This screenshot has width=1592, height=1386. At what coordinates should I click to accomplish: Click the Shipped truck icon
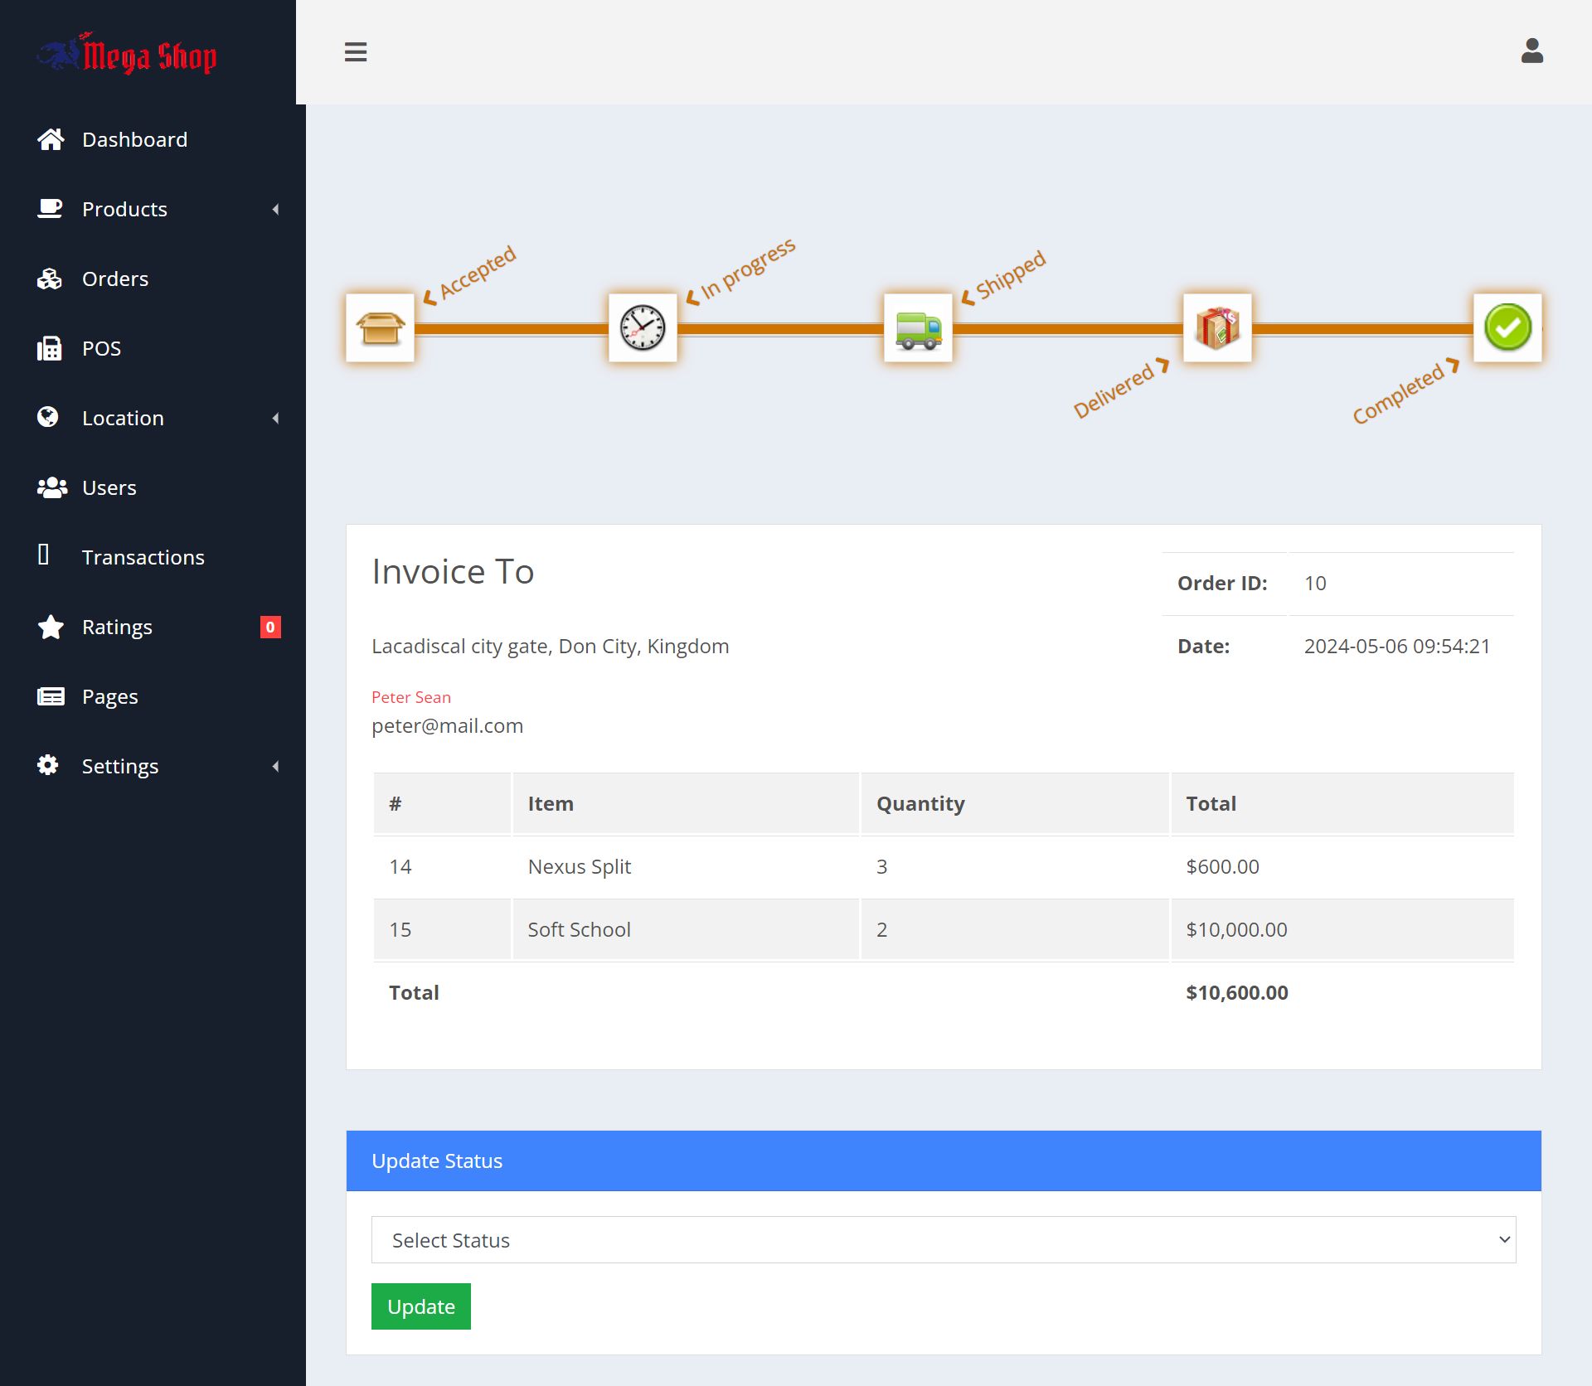(x=918, y=328)
